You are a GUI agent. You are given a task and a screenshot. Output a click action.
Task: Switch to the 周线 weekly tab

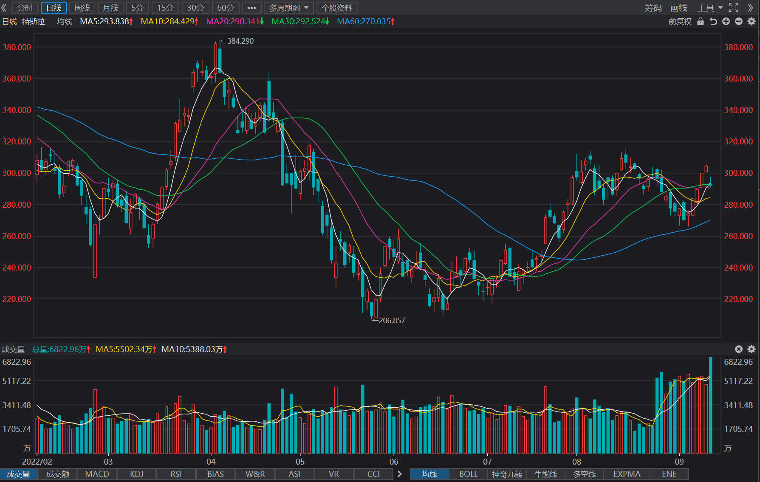[x=82, y=8]
